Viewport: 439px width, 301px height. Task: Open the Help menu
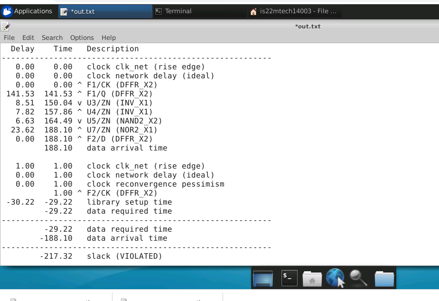[108, 38]
